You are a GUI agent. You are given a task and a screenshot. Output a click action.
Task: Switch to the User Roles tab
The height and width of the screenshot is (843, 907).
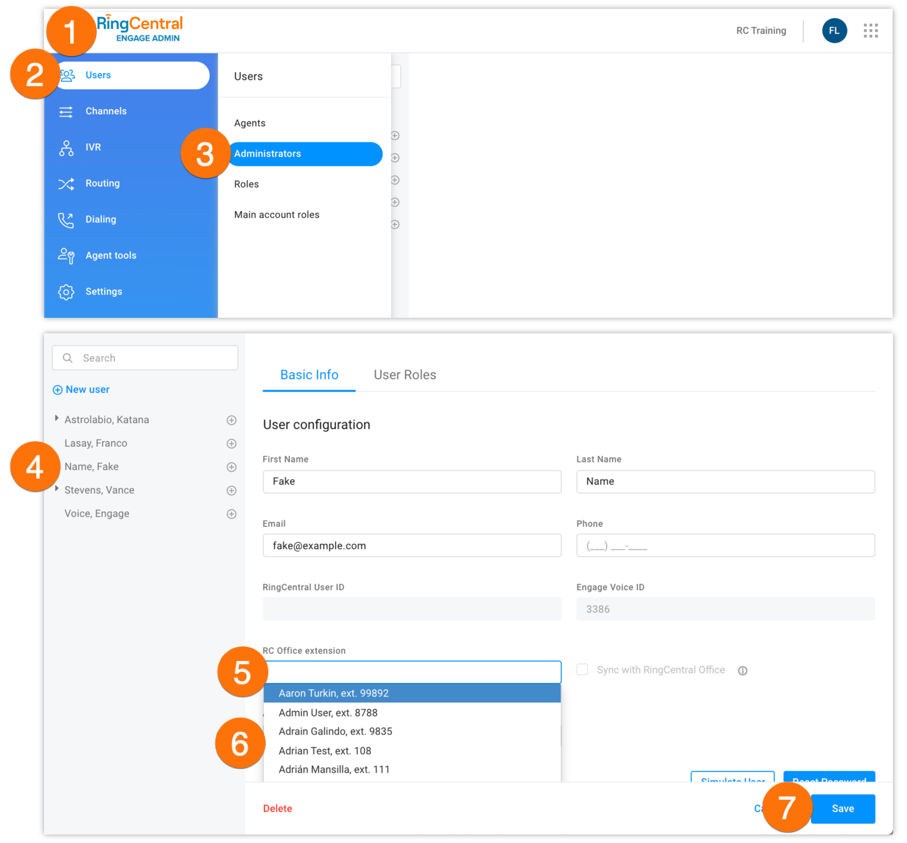tap(404, 375)
